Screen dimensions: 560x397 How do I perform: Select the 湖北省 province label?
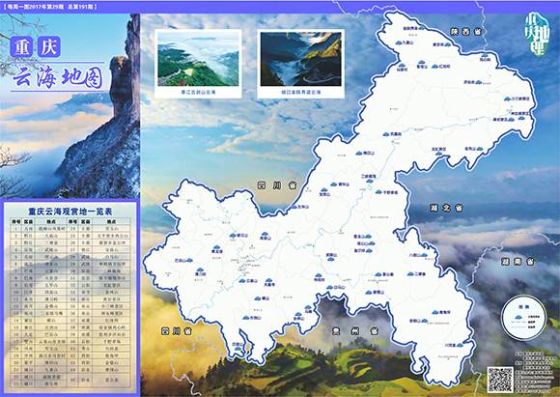click(x=446, y=208)
